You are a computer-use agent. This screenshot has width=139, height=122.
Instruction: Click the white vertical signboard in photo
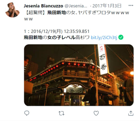click(103, 59)
